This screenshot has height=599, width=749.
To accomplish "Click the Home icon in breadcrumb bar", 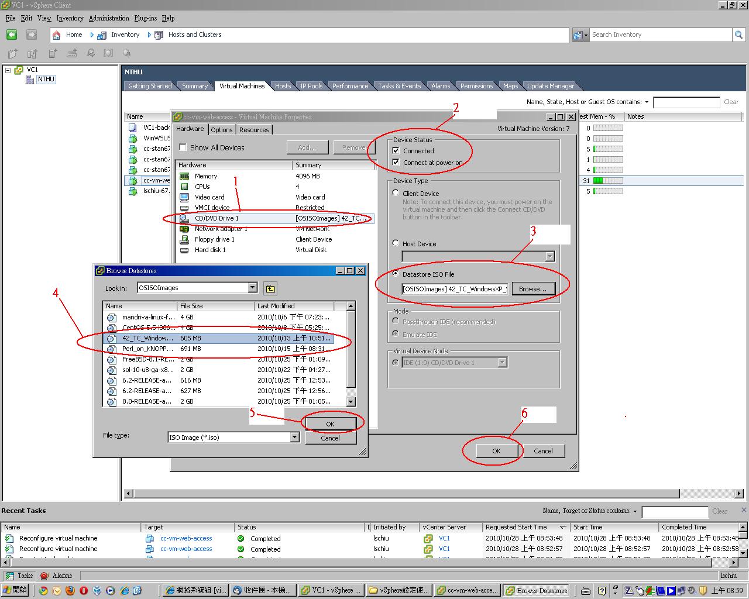I will 57,35.
